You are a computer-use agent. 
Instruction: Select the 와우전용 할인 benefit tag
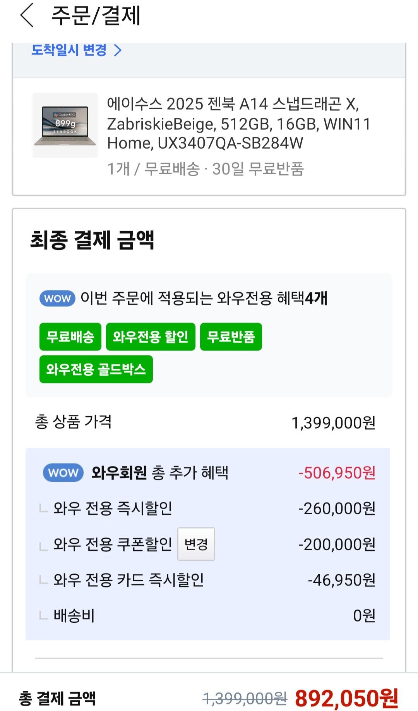(151, 337)
